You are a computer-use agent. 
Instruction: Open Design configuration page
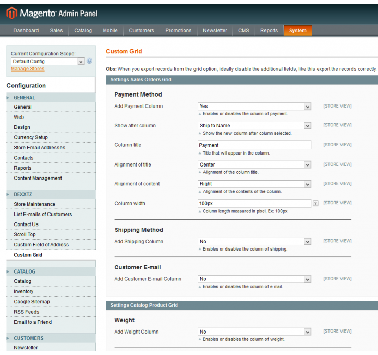tap(51, 127)
